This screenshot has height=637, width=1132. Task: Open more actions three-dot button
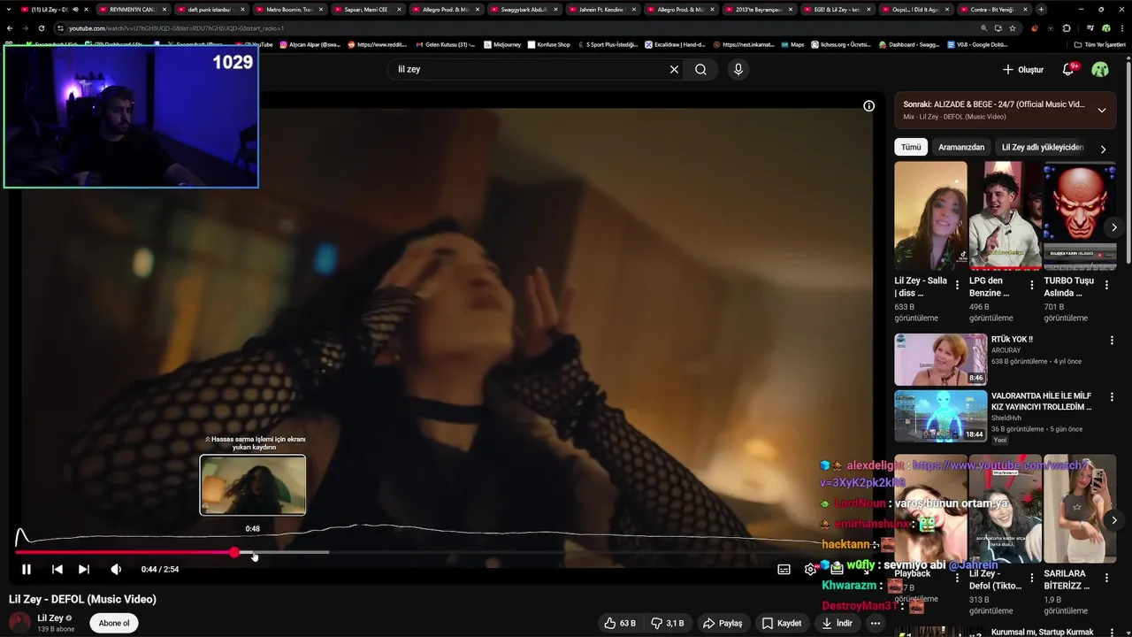876,623
